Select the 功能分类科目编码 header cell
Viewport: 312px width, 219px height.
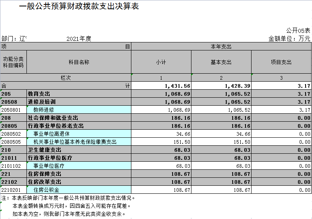click(x=13, y=62)
